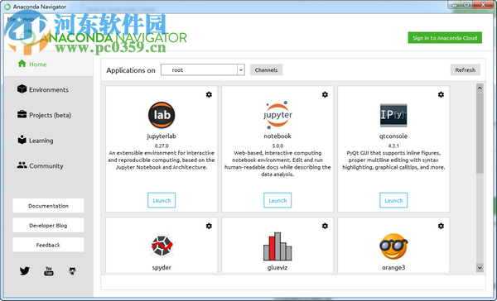This screenshot has height=301, width=497.
Task: Open the Developer Blog button
Action: point(48,226)
